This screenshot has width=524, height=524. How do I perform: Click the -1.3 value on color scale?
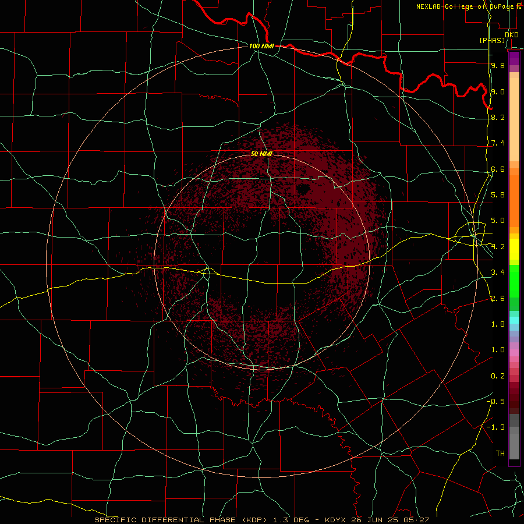tap(495, 427)
